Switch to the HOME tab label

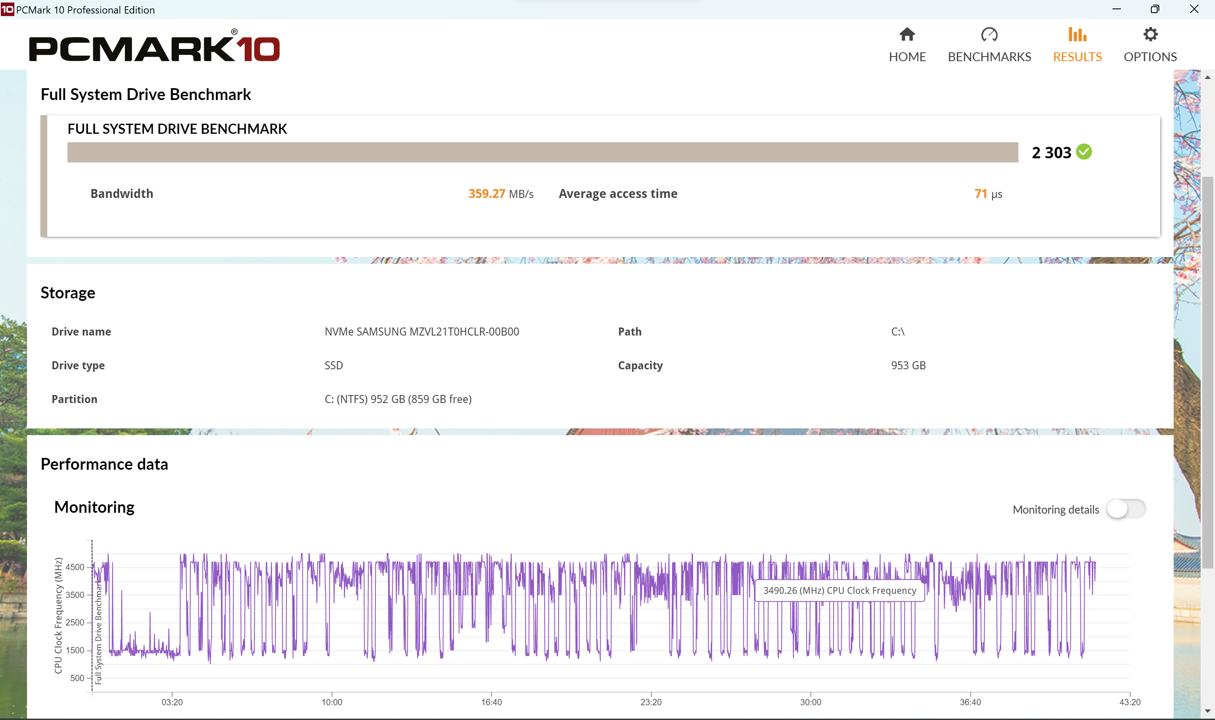(907, 57)
